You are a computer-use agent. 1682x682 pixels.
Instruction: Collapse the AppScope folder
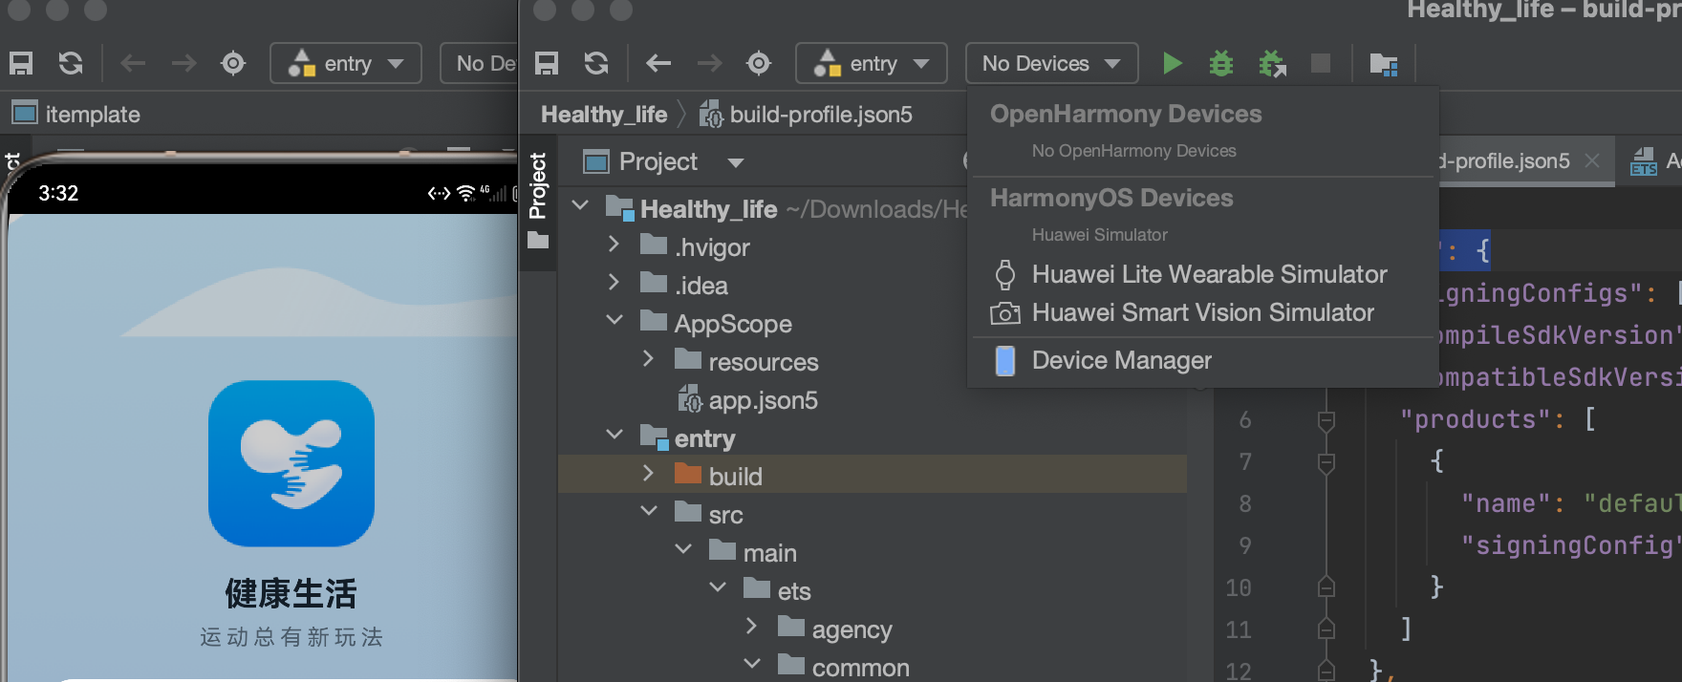615,320
